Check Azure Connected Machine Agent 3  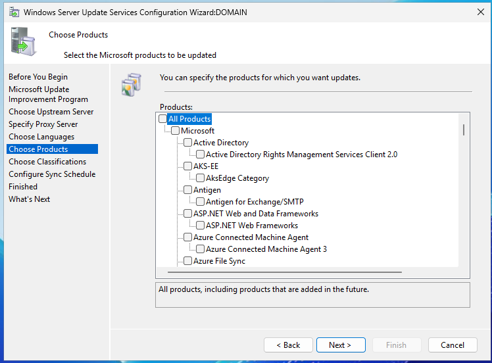coord(201,249)
